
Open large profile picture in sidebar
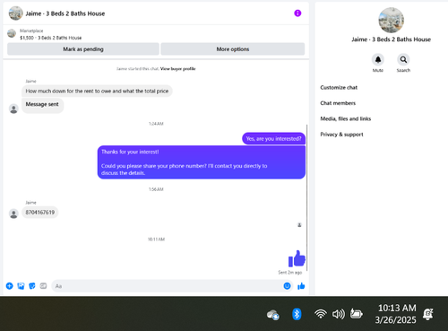coord(391,21)
